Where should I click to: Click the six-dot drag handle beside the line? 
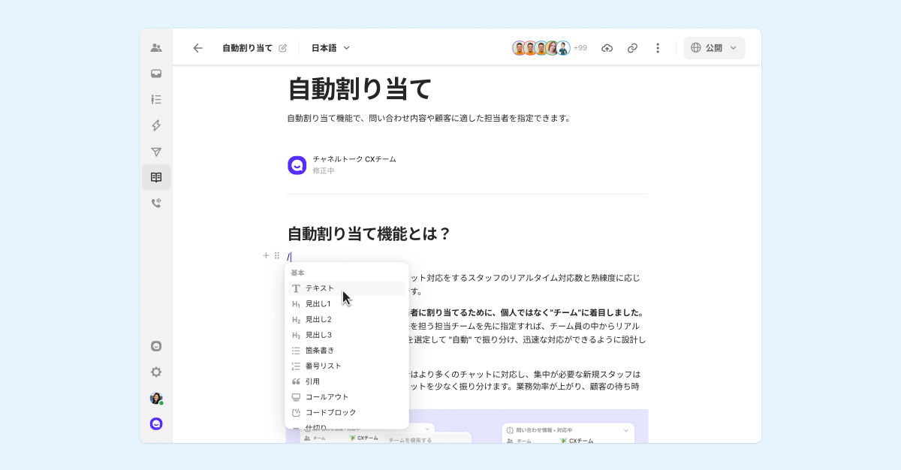[277, 255]
